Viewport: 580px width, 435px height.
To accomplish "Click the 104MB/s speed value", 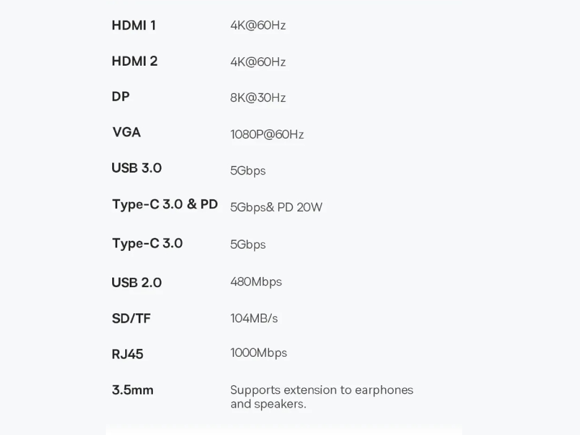I will pos(254,318).
